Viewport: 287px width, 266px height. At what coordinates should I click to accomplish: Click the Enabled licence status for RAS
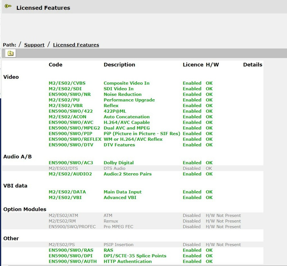pyautogui.click(x=192, y=250)
